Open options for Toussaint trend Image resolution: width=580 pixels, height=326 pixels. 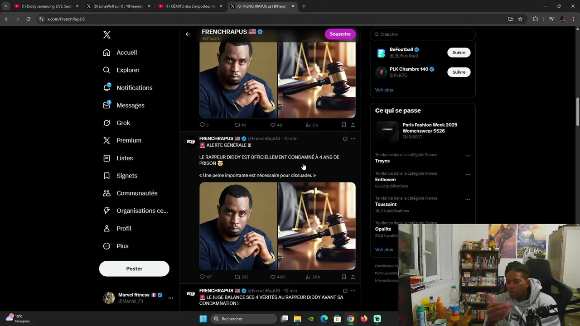point(468,200)
